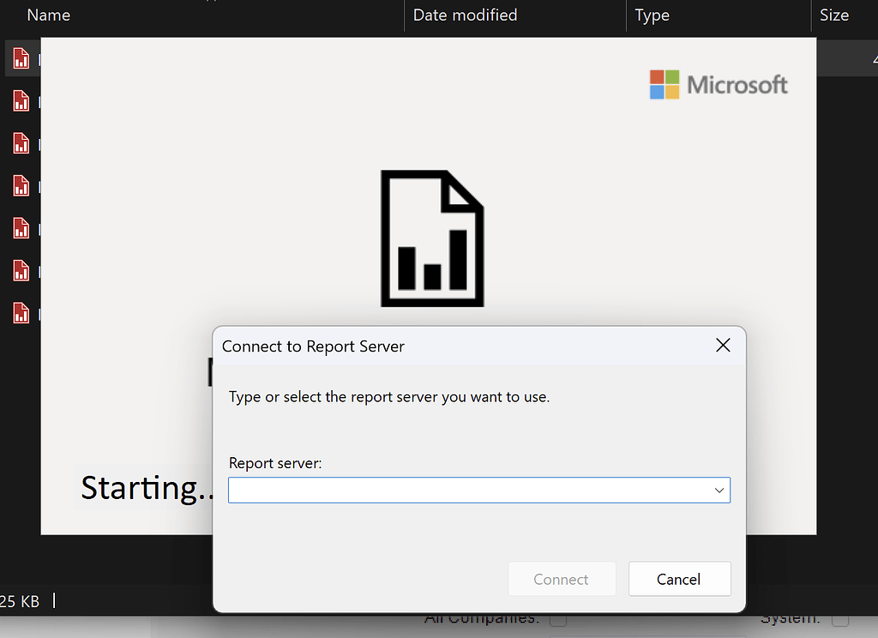Screen dimensions: 878x638
Task: Open the Report server dropdown list
Action: pos(719,490)
